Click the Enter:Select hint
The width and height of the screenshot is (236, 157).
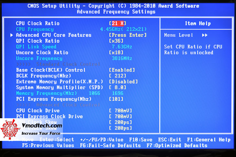(57, 140)
